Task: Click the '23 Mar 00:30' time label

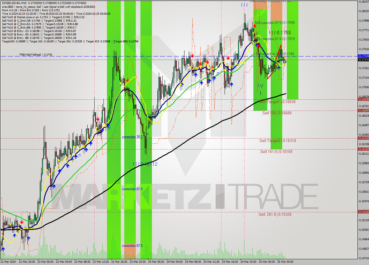Action: [46, 262]
